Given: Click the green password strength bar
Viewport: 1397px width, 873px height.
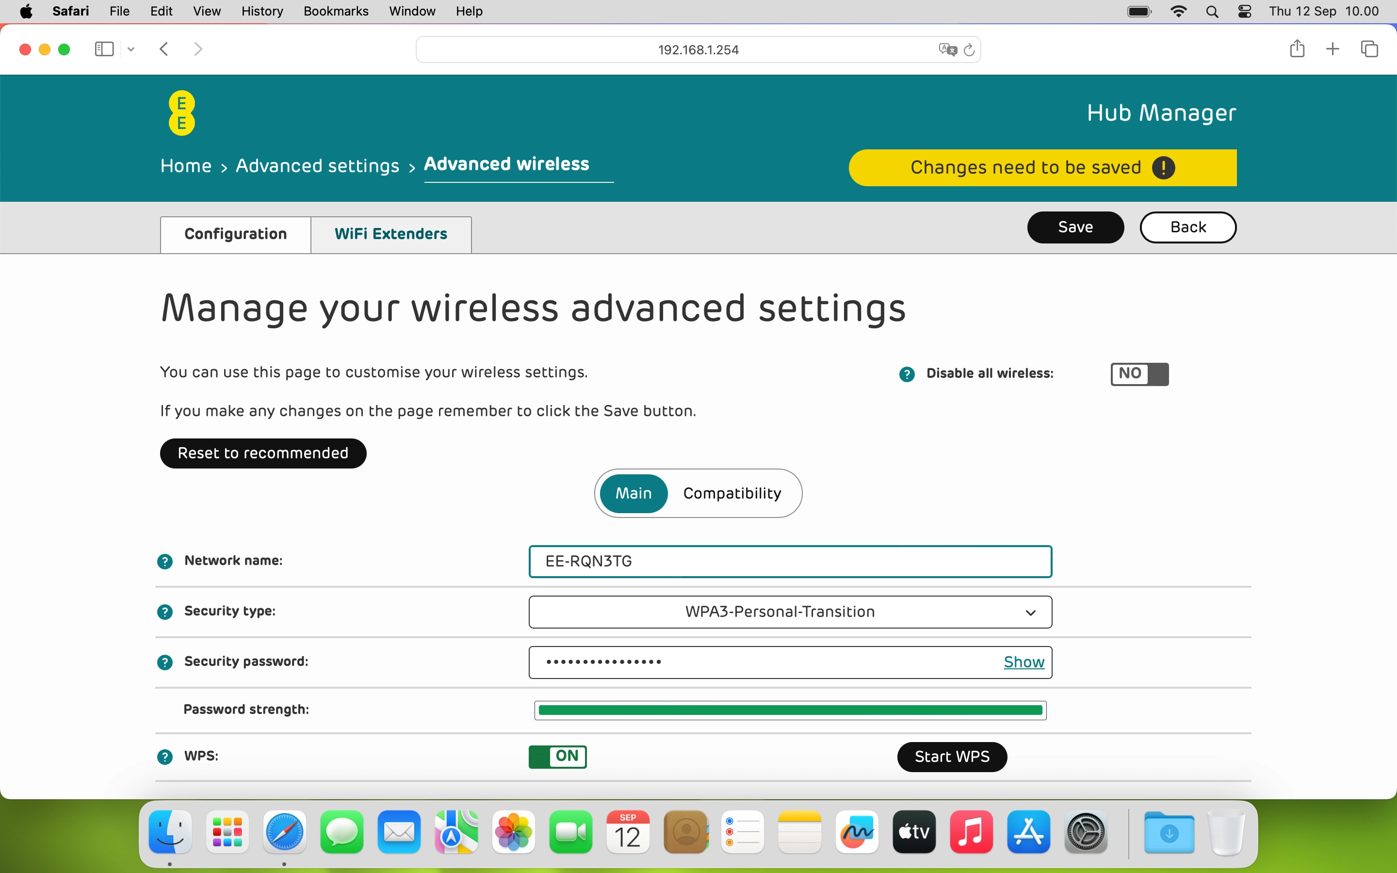Looking at the screenshot, I should [x=790, y=710].
